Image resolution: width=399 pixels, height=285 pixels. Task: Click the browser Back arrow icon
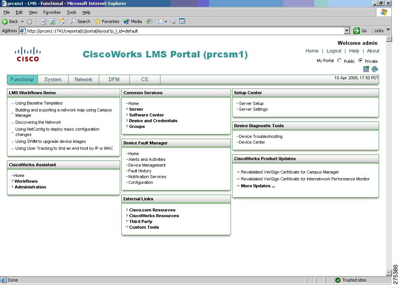[x=5, y=21]
